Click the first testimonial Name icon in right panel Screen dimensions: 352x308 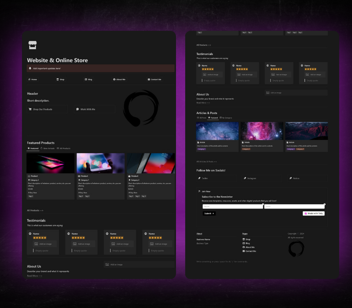[199, 66]
